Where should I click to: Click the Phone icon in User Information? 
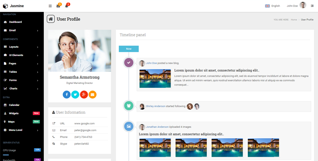(53, 137)
